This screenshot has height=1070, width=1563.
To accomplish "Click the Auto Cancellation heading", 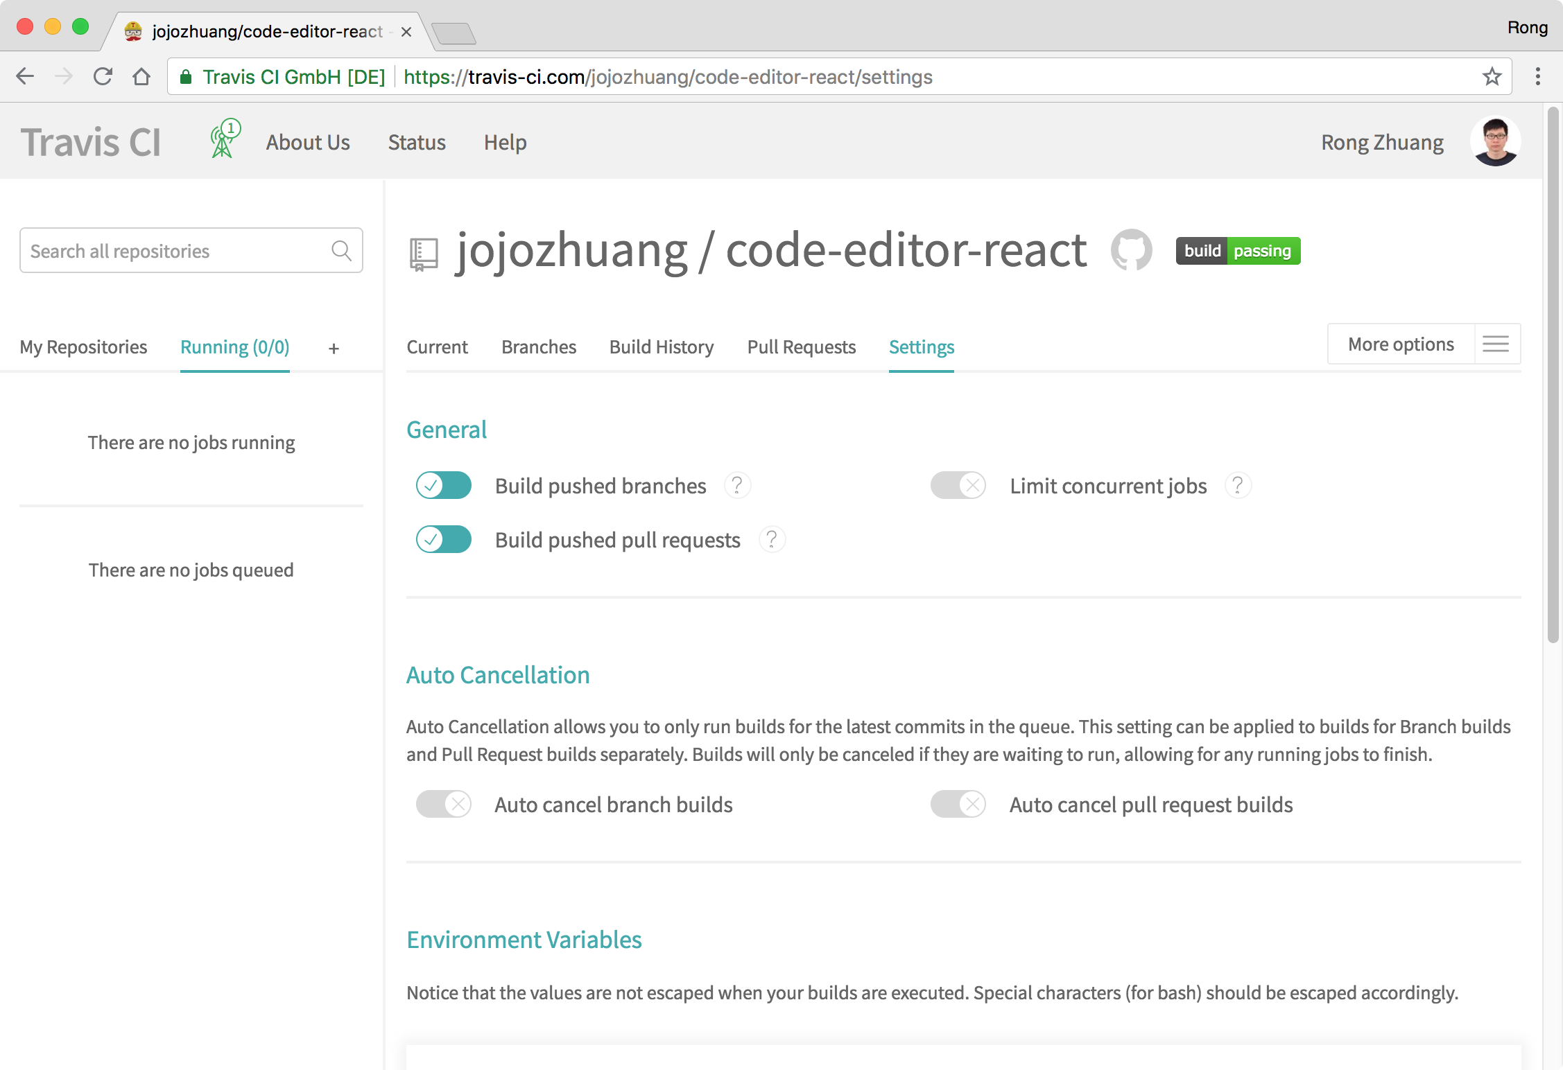I will point(498,675).
